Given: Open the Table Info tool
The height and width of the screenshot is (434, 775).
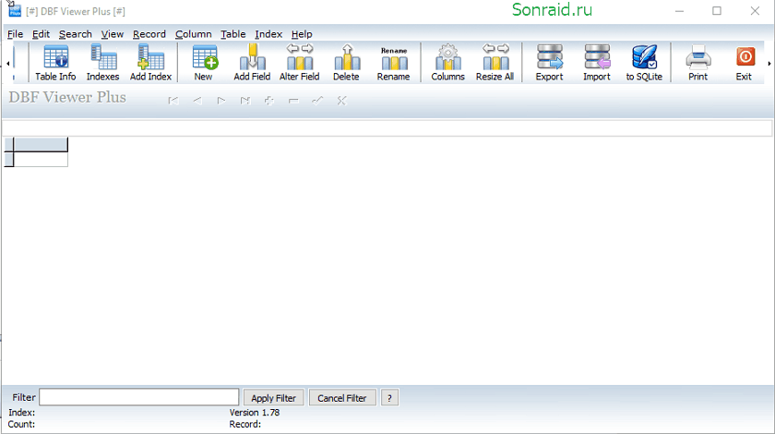Looking at the screenshot, I should [55, 63].
